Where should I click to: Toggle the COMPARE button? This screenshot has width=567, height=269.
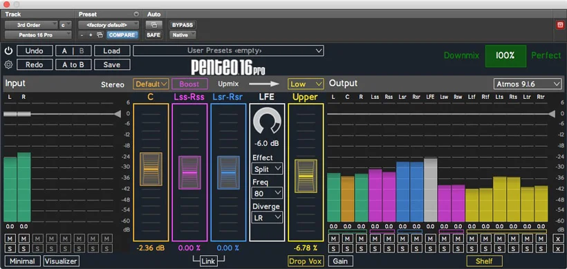pyautogui.click(x=122, y=35)
